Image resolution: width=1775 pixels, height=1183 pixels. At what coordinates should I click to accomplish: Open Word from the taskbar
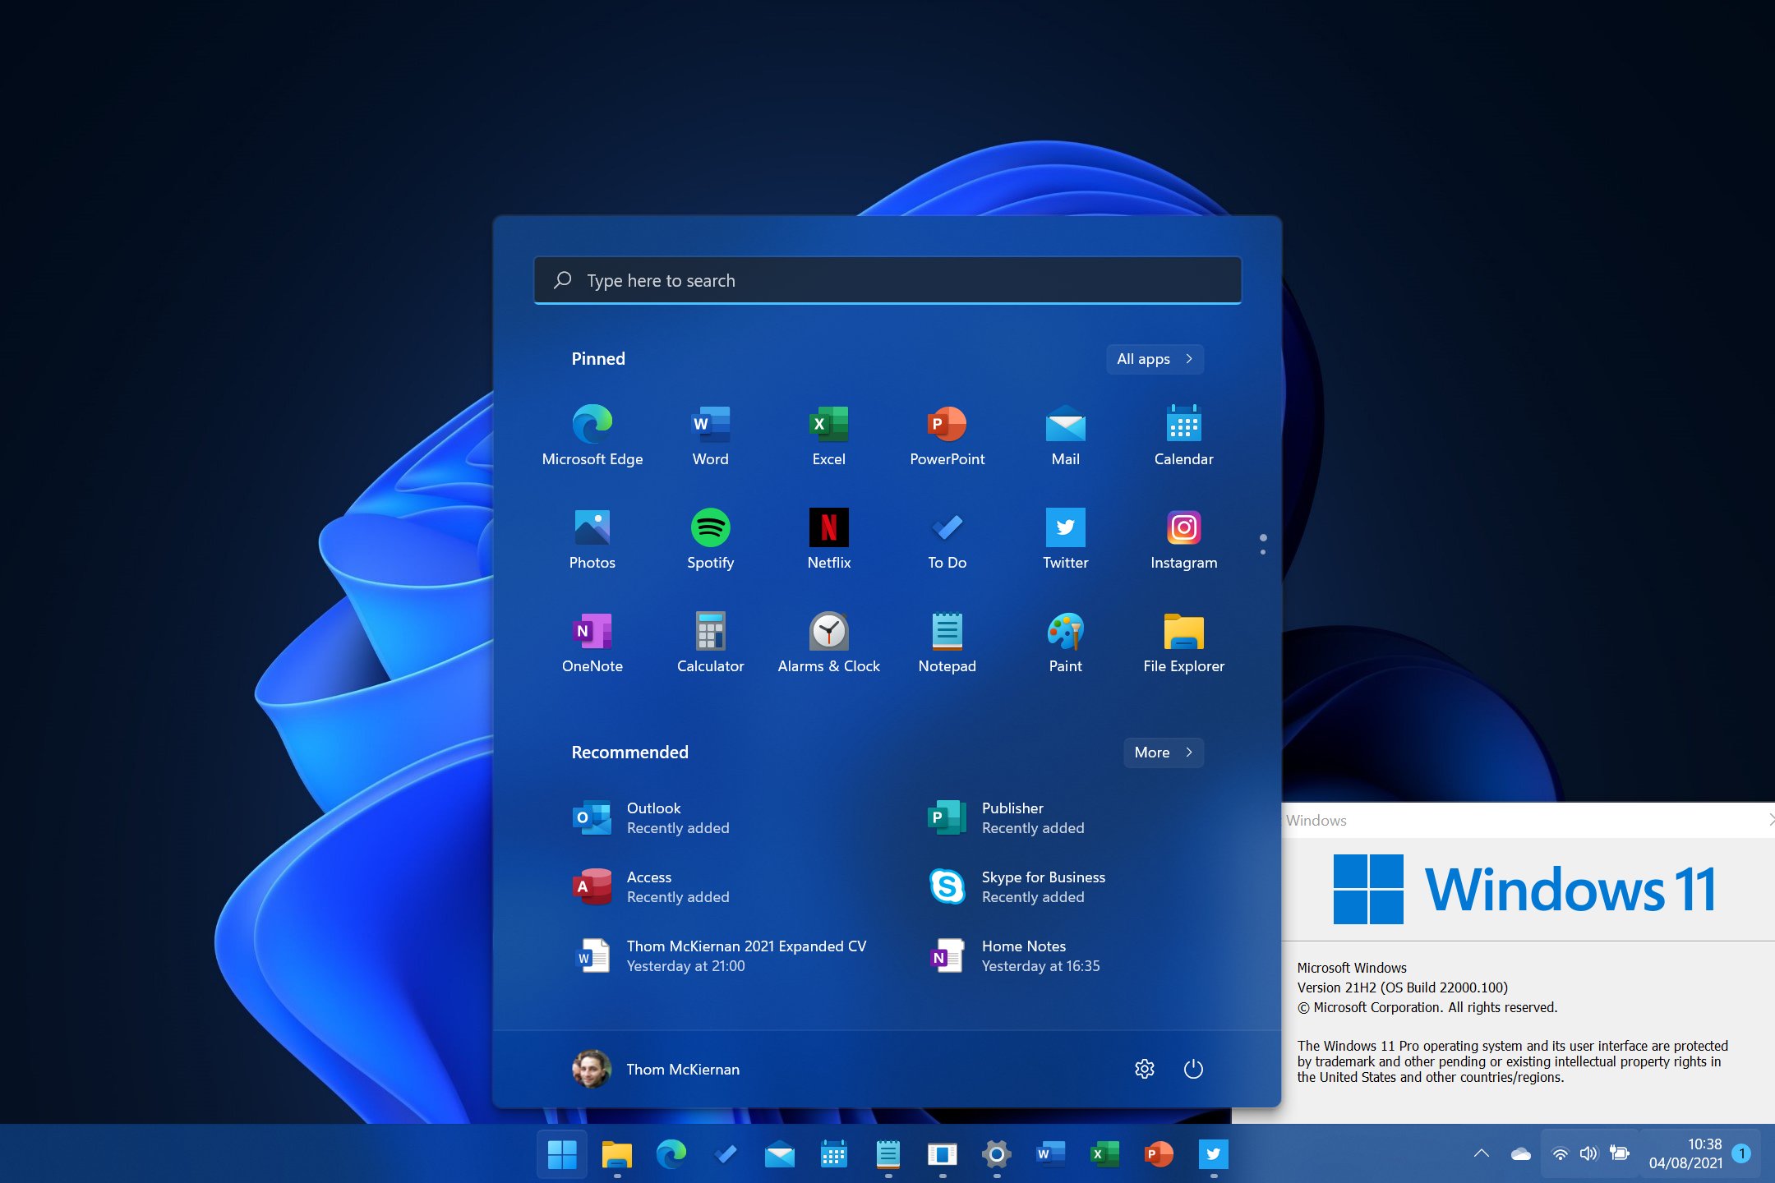point(1050,1154)
